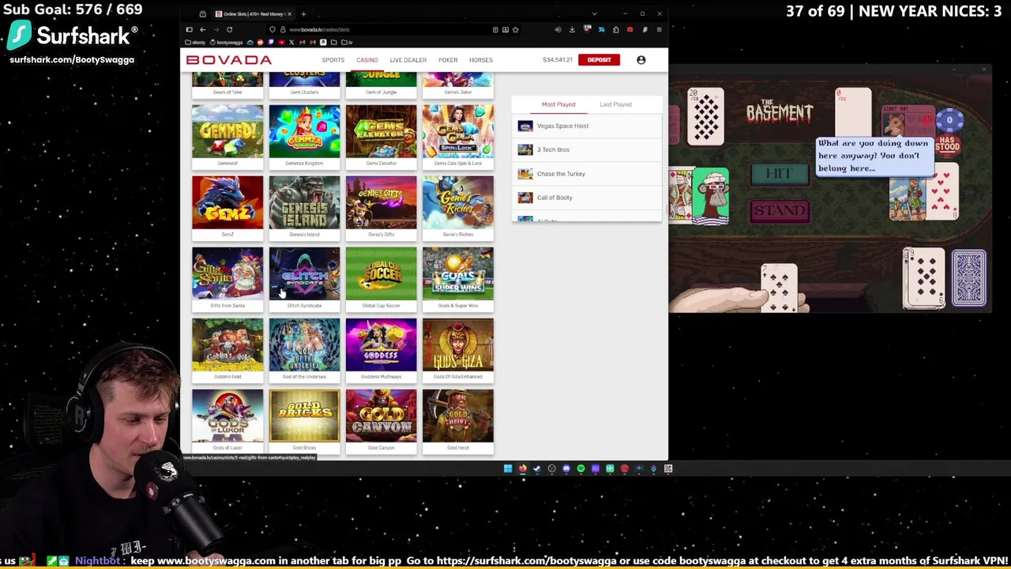Open Call of Booty from Most Played

tap(587, 198)
